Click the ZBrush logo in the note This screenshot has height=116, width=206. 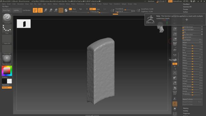coord(150,20)
